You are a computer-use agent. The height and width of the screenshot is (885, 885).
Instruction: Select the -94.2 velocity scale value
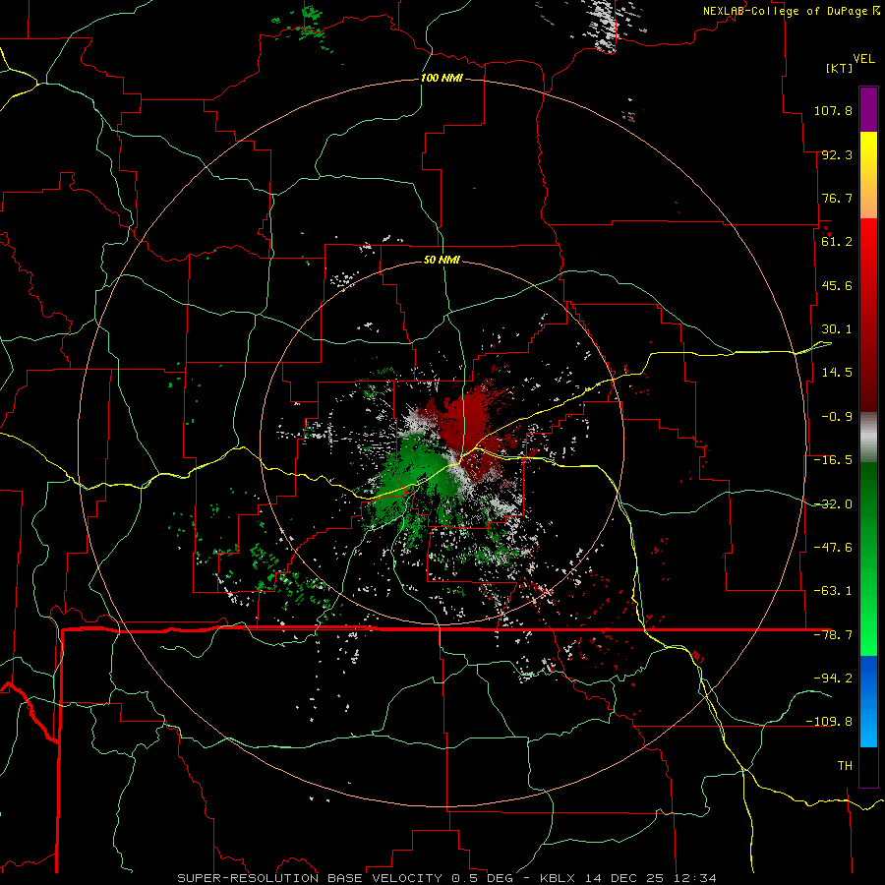[833, 678]
